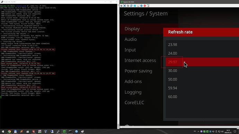Click the PuTTY window title text
Viewport: 239px width, 134px height.
10,2
